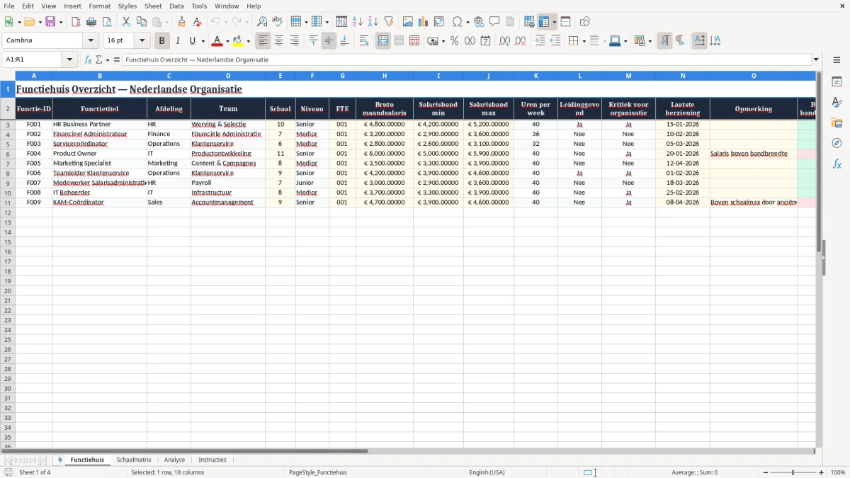Add a decimal place
This screenshot has width=850, height=478.
504,41
